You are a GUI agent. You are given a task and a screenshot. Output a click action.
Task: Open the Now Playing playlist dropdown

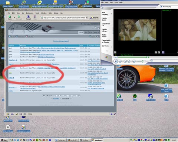coord(169,7)
